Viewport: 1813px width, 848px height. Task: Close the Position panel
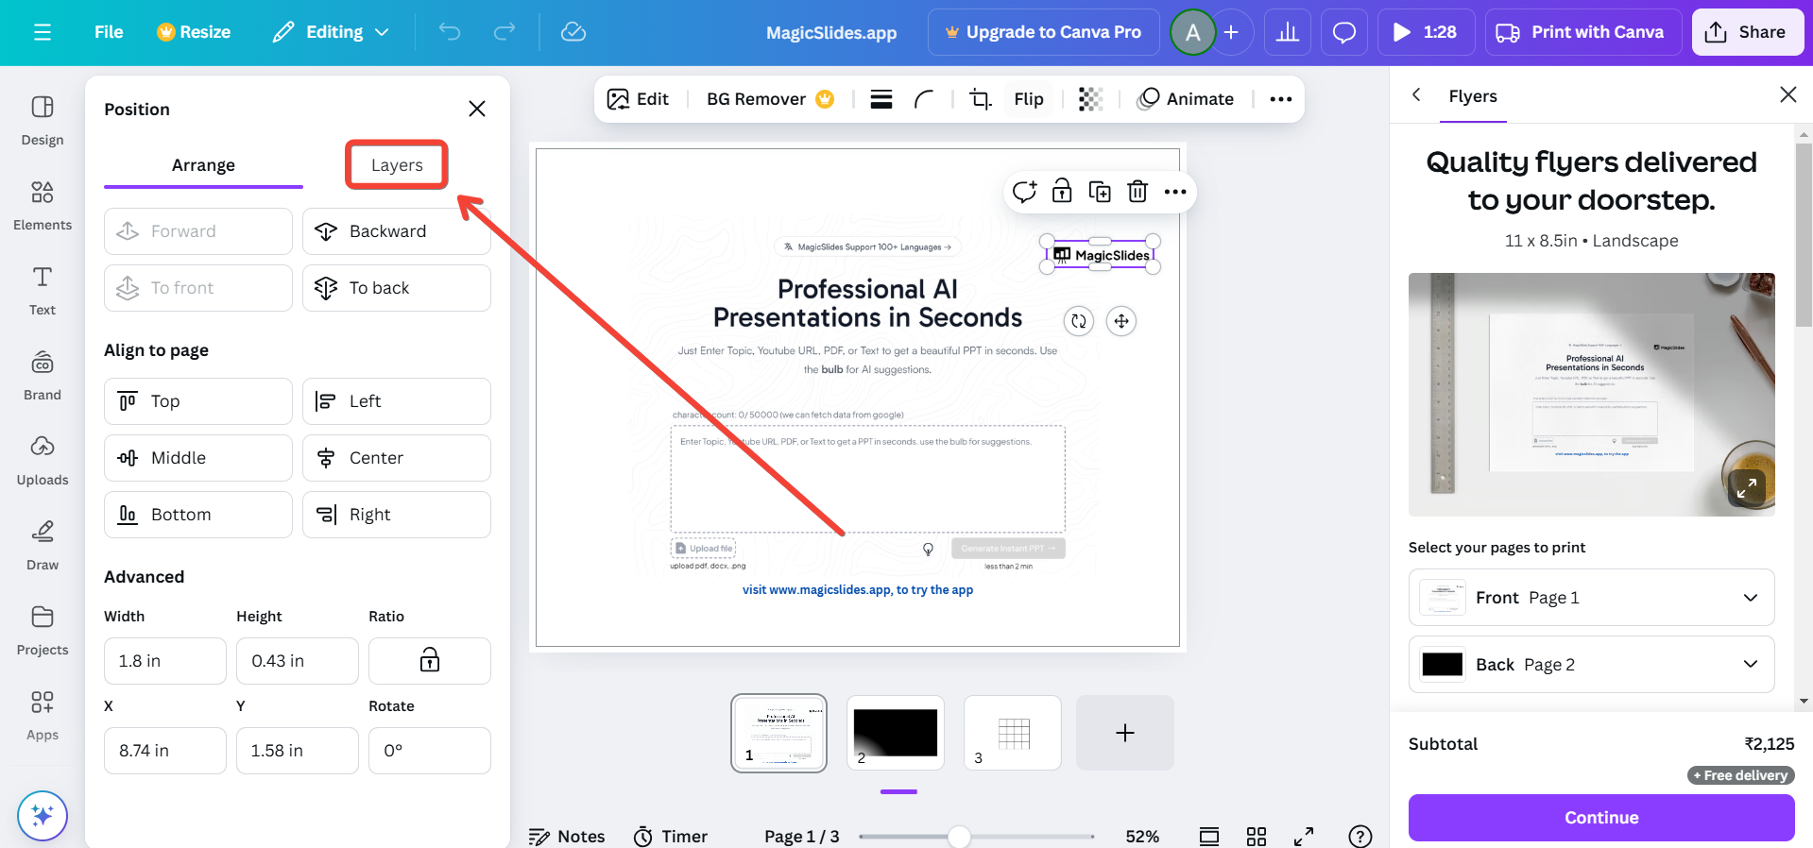coord(477,109)
